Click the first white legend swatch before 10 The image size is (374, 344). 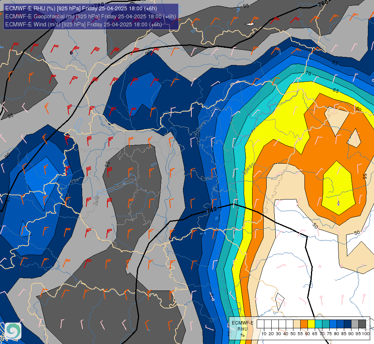coord(261,324)
